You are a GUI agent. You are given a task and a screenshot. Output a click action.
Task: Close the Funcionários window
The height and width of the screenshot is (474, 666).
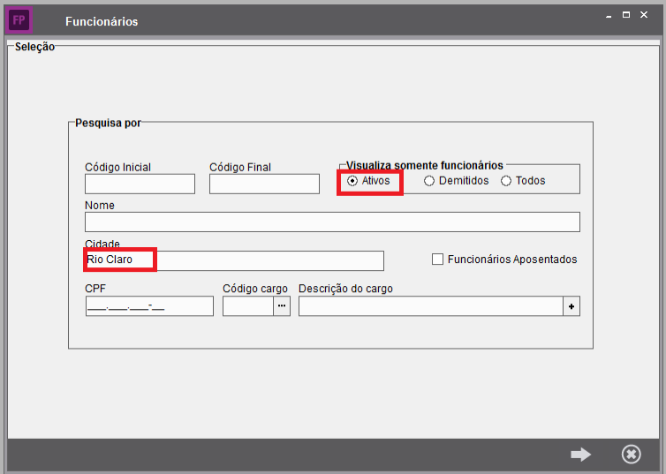[646, 15]
